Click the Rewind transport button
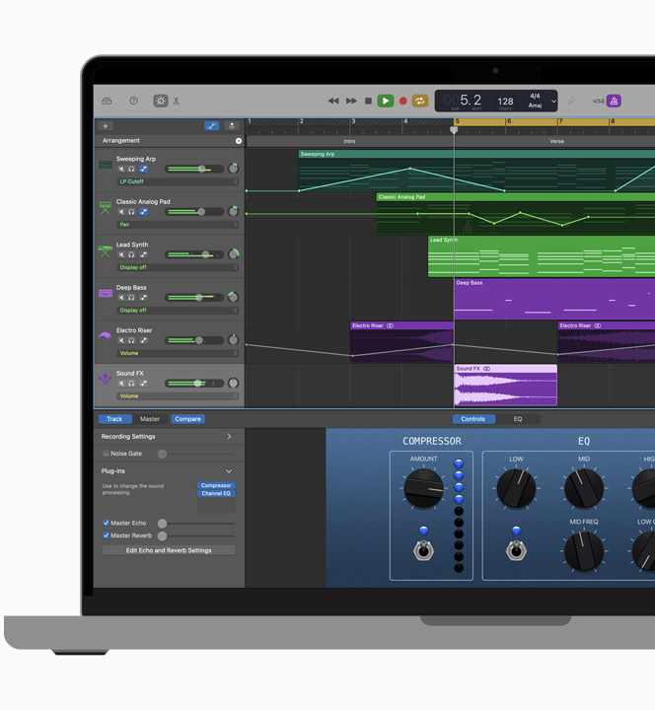655x710 pixels. coord(333,101)
